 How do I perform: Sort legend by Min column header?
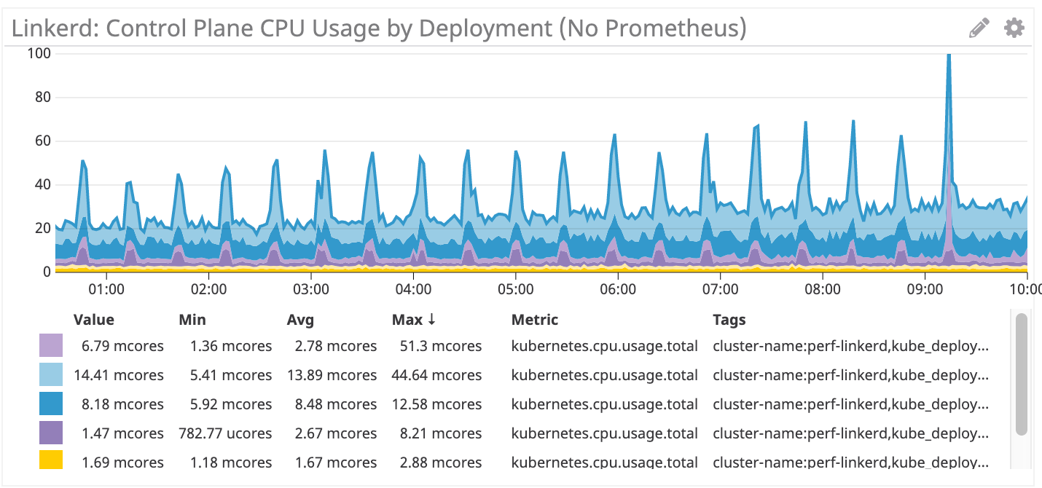pyautogui.click(x=192, y=320)
